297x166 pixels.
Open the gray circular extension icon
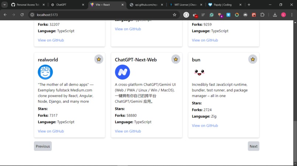pos(245,15)
